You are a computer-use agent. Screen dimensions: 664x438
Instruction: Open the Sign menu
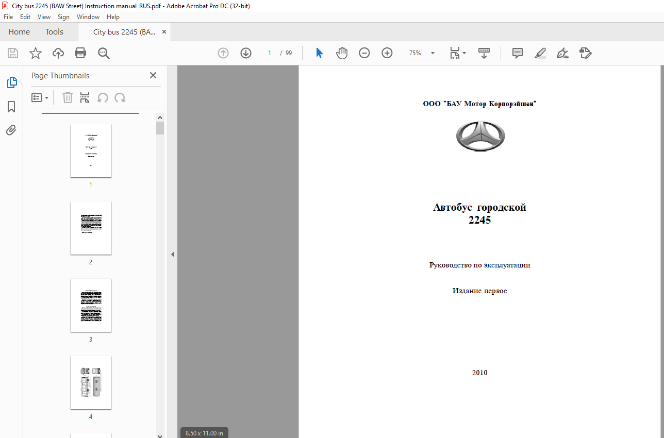(63, 17)
